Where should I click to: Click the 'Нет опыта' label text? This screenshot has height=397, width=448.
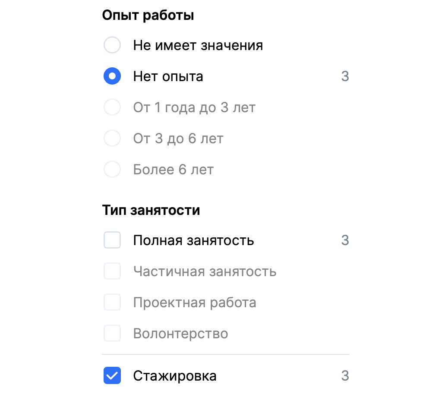click(168, 76)
